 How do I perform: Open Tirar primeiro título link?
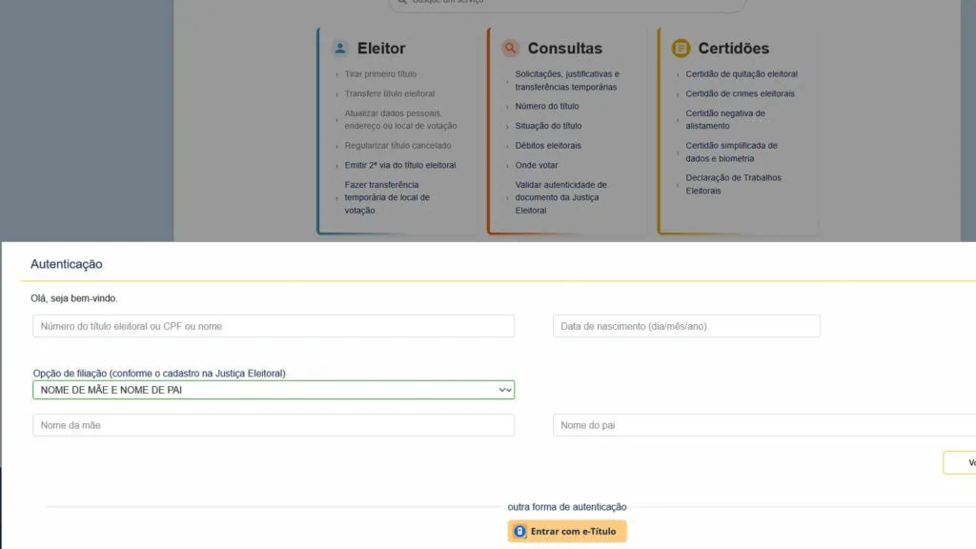(x=380, y=74)
